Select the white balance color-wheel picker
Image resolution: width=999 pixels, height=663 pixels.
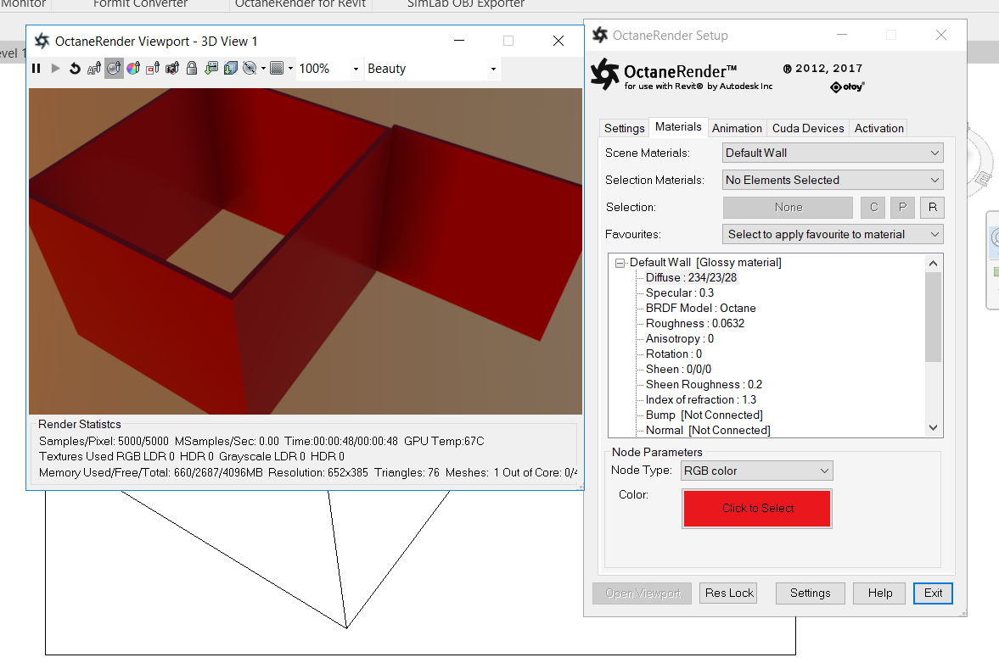(133, 68)
